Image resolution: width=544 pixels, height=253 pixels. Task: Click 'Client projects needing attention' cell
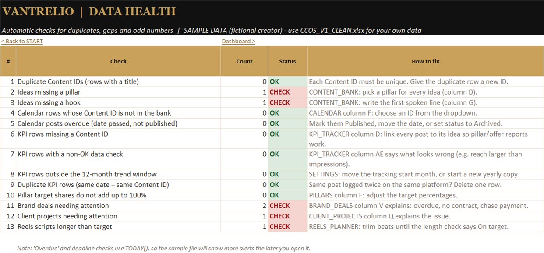pyautogui.click(x=118, y=216)
